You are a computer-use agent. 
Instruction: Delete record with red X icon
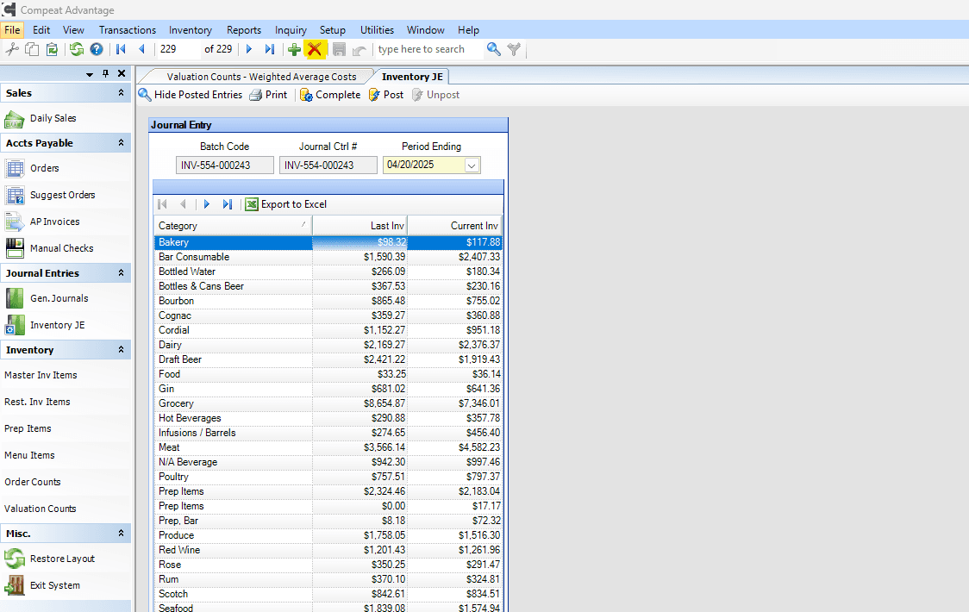[315, 49]
